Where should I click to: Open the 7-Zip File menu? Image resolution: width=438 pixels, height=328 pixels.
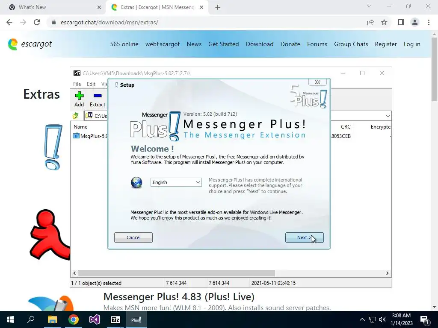[77, 84]
